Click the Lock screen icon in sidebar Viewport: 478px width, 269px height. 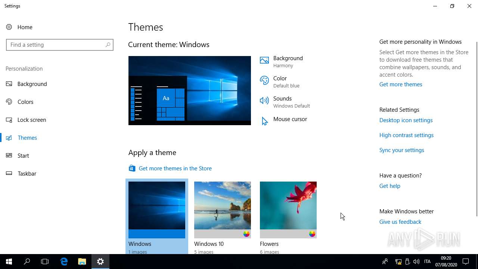(x=9, y=120)
